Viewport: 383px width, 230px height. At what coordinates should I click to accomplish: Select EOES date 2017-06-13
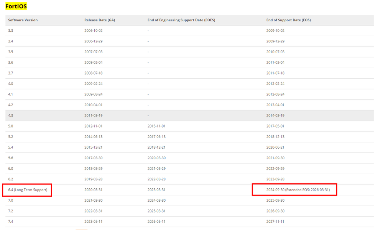click(156, 137)
